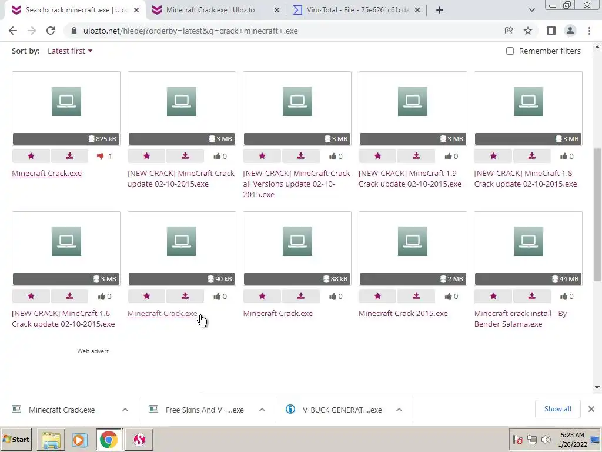This screenshot has width=602, height=452.
Task: Download the 88 kB Minecraft Crack.exe file
Action: (x=300, y=296)
